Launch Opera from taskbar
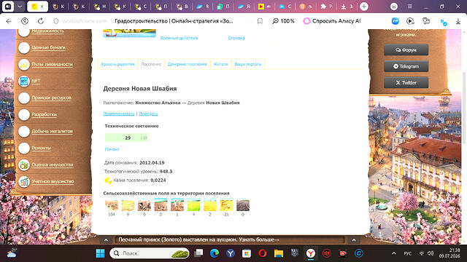This screenshot has width=467, height=262. coord(263,253)
